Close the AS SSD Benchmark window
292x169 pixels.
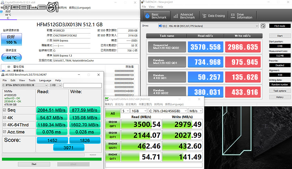99,75
